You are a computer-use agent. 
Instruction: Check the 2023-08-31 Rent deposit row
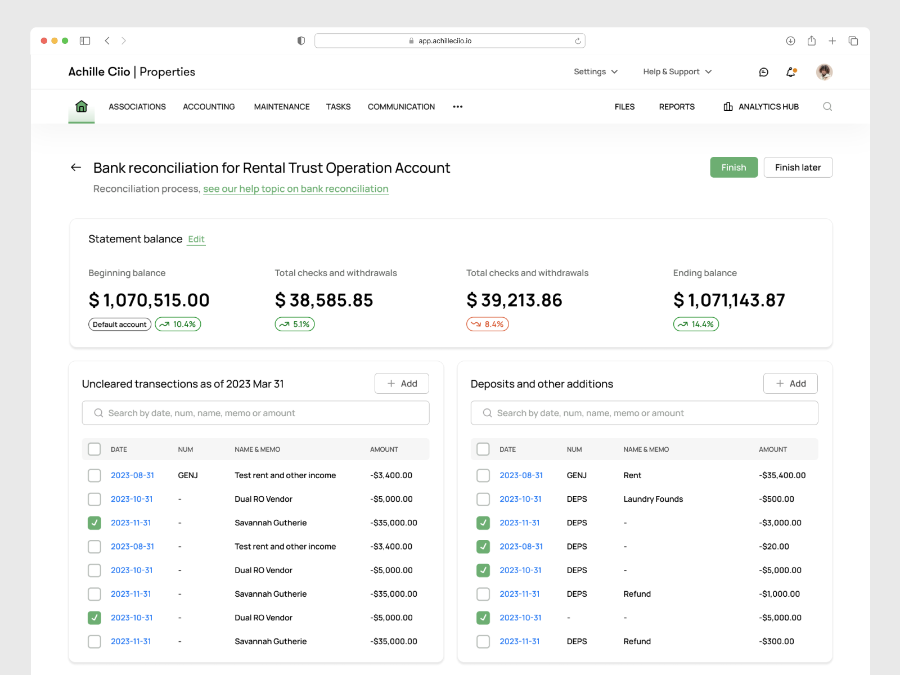483,475
